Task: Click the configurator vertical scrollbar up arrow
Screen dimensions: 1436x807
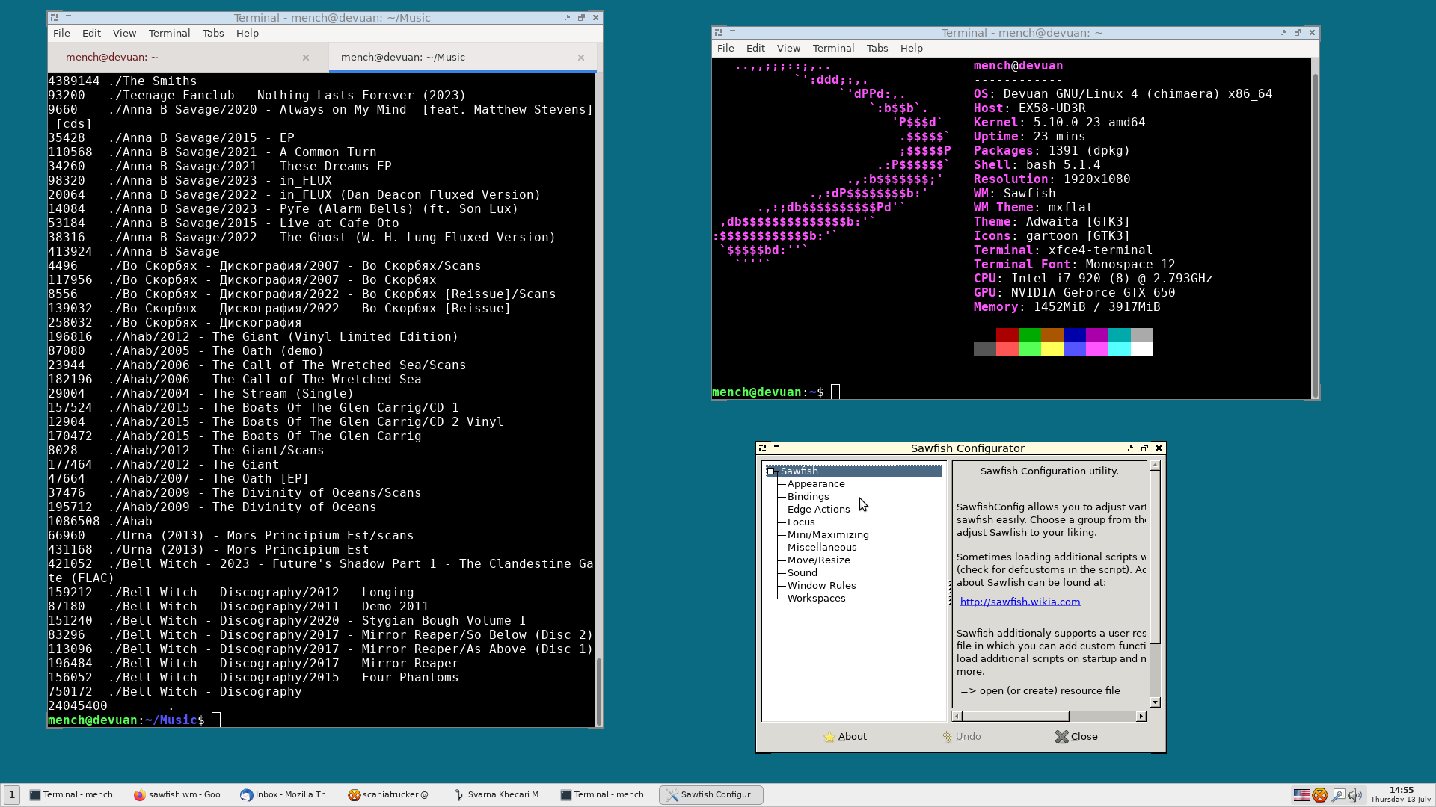Action: [1155, 466]
